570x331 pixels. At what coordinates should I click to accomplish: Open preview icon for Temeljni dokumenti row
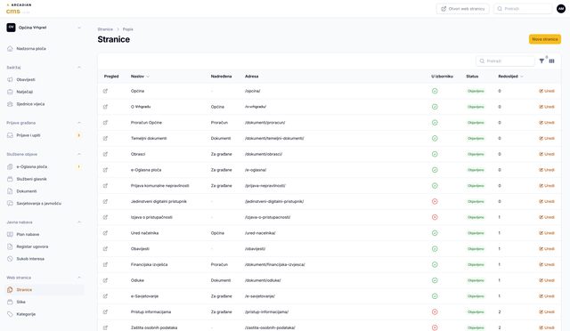coord(105,139)
